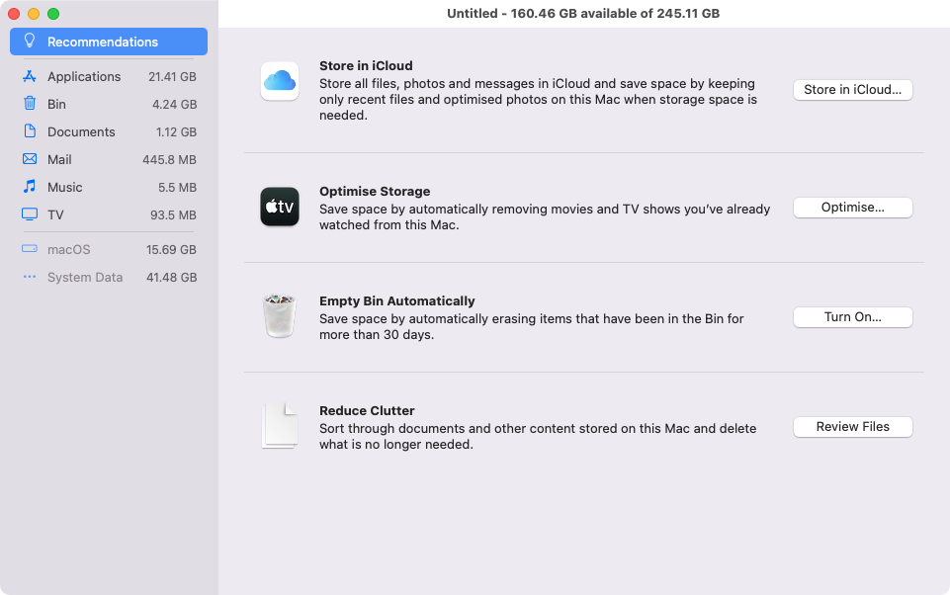Minimize the window with the yellow button
This screenshot has height=595, width=950.
[34, 13]
